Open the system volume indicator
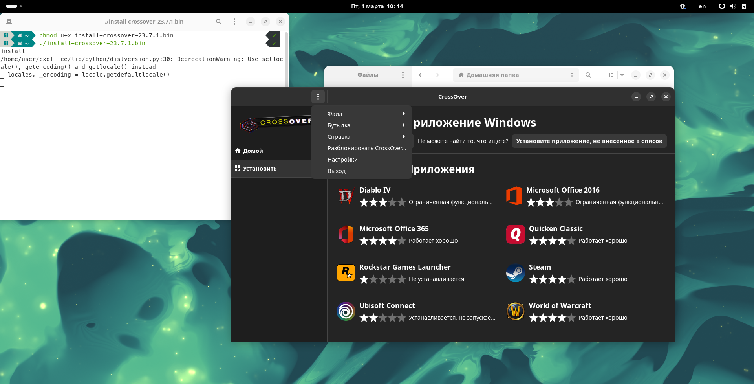 (x=733, y=6)
